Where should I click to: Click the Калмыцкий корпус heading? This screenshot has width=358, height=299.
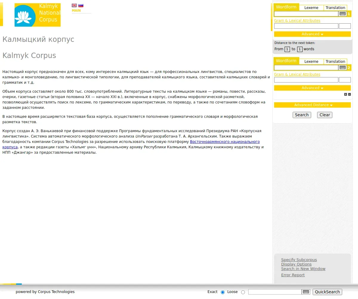point(38,39)
